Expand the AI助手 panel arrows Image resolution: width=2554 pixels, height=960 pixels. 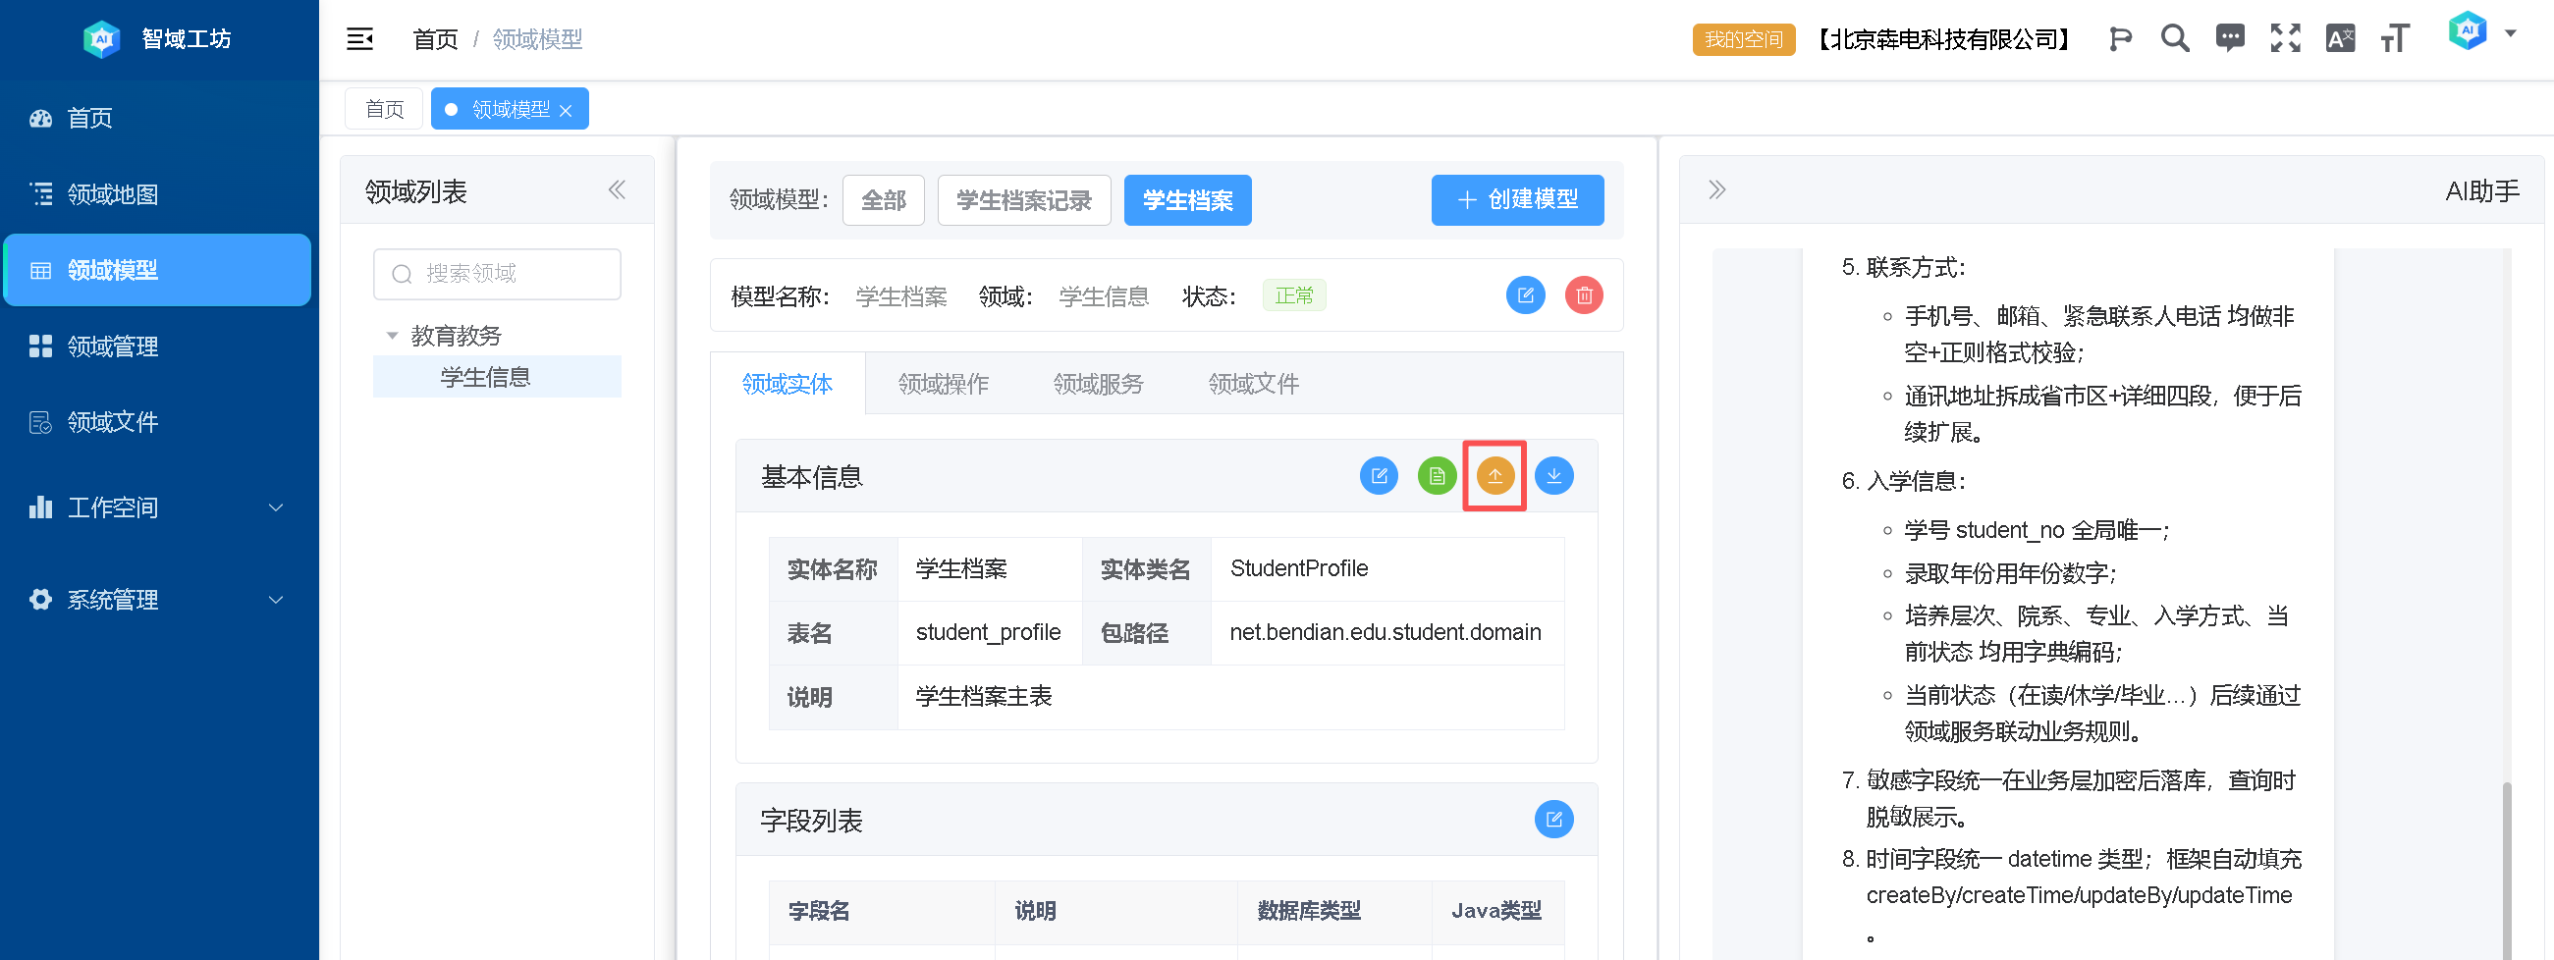coord(1716,190)
